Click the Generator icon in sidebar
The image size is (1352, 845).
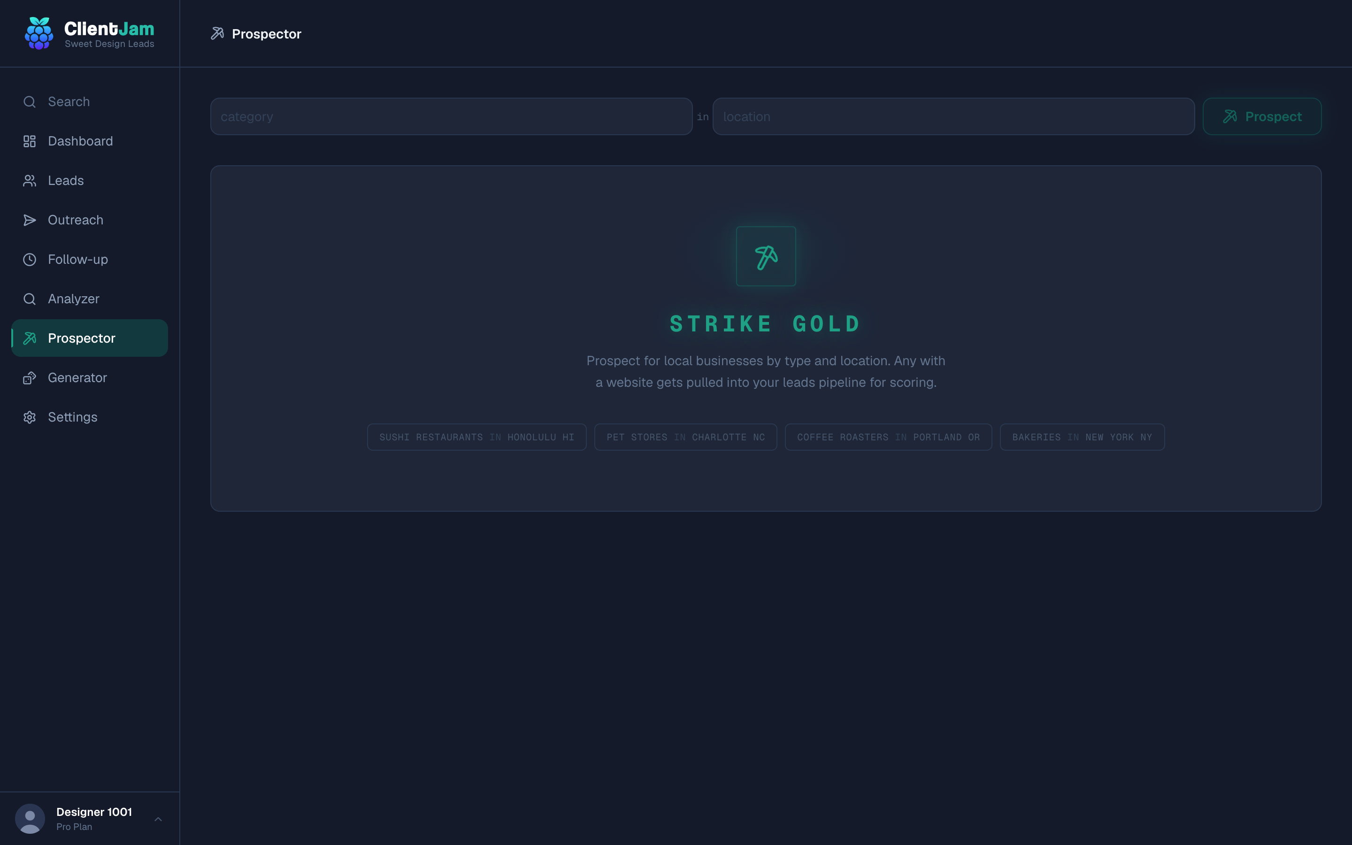click(x=30, y=378)
